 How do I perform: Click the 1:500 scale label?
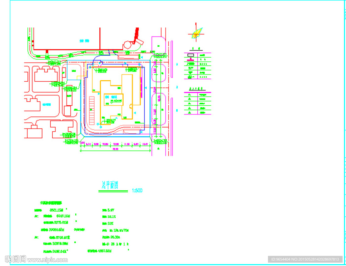(x=137, y=191)
